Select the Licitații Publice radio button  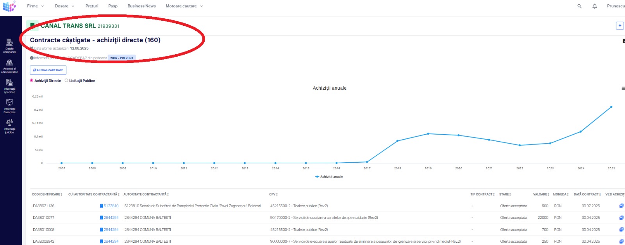pos(66,80)
